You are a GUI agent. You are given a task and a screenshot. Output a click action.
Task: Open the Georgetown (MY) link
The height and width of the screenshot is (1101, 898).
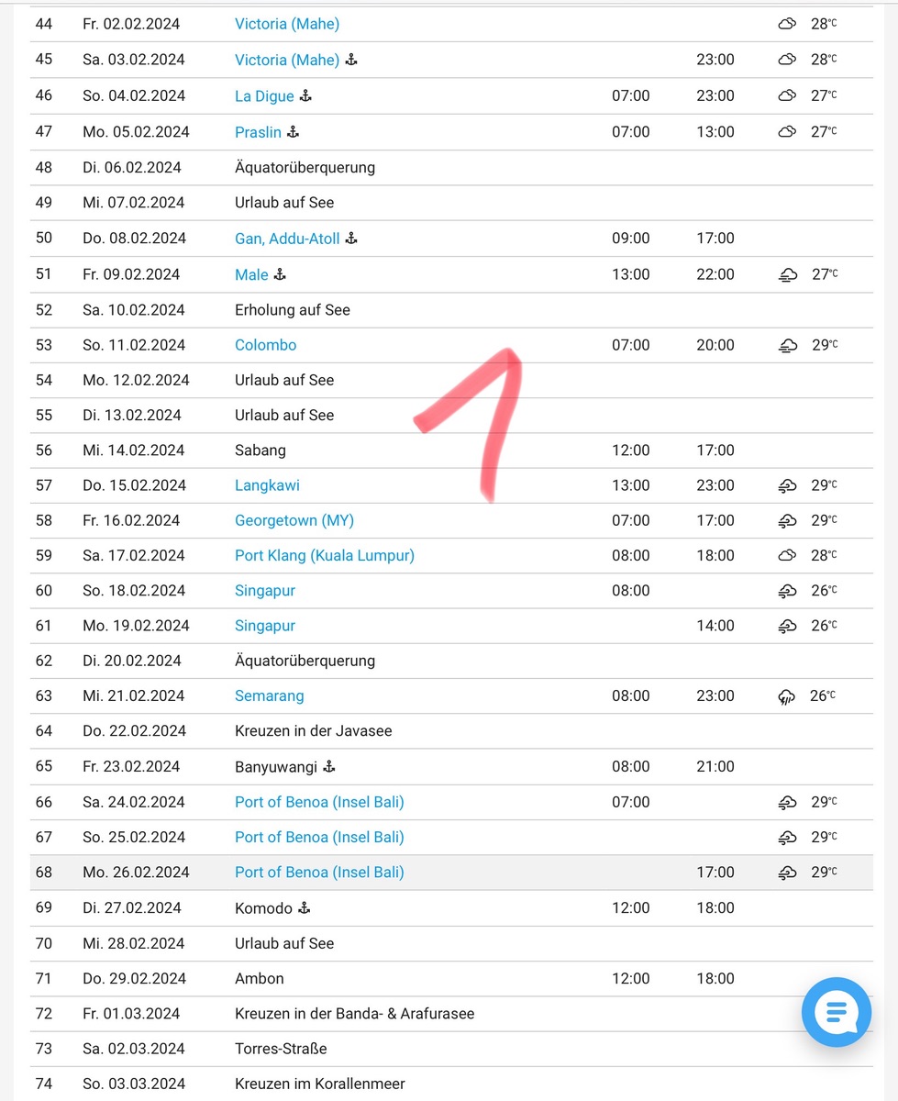(294, 520)
